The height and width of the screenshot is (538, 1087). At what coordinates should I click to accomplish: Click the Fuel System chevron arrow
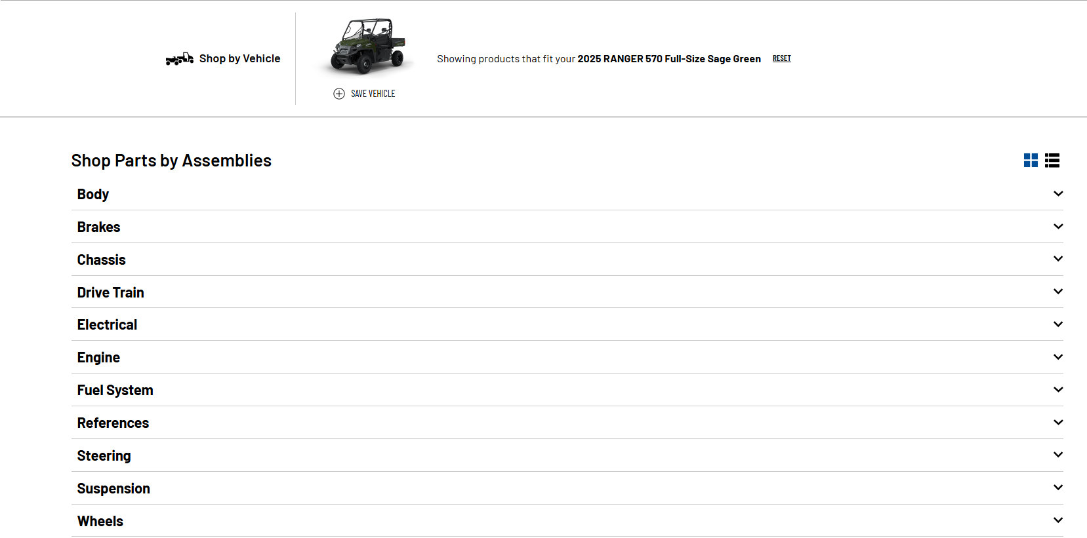click(x=1057, y=390)
